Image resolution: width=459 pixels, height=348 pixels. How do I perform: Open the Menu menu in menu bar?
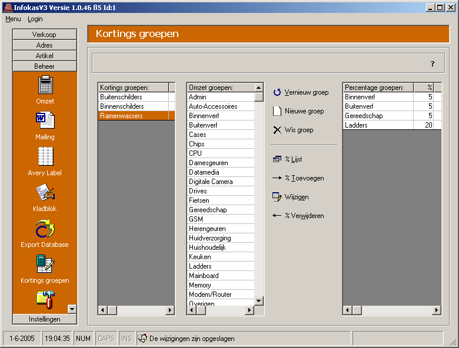click(x=13, y=19)
